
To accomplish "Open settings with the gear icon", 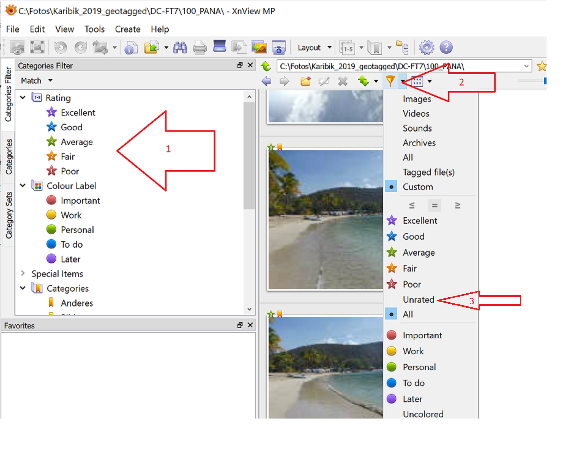I will click(x=426, y=47).
